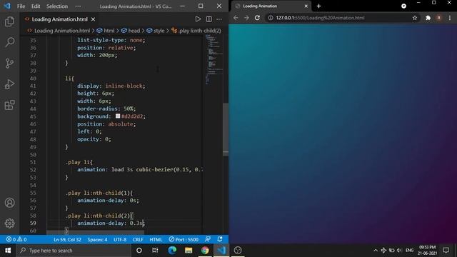Change line ending via CRLF

click(138, 240)
